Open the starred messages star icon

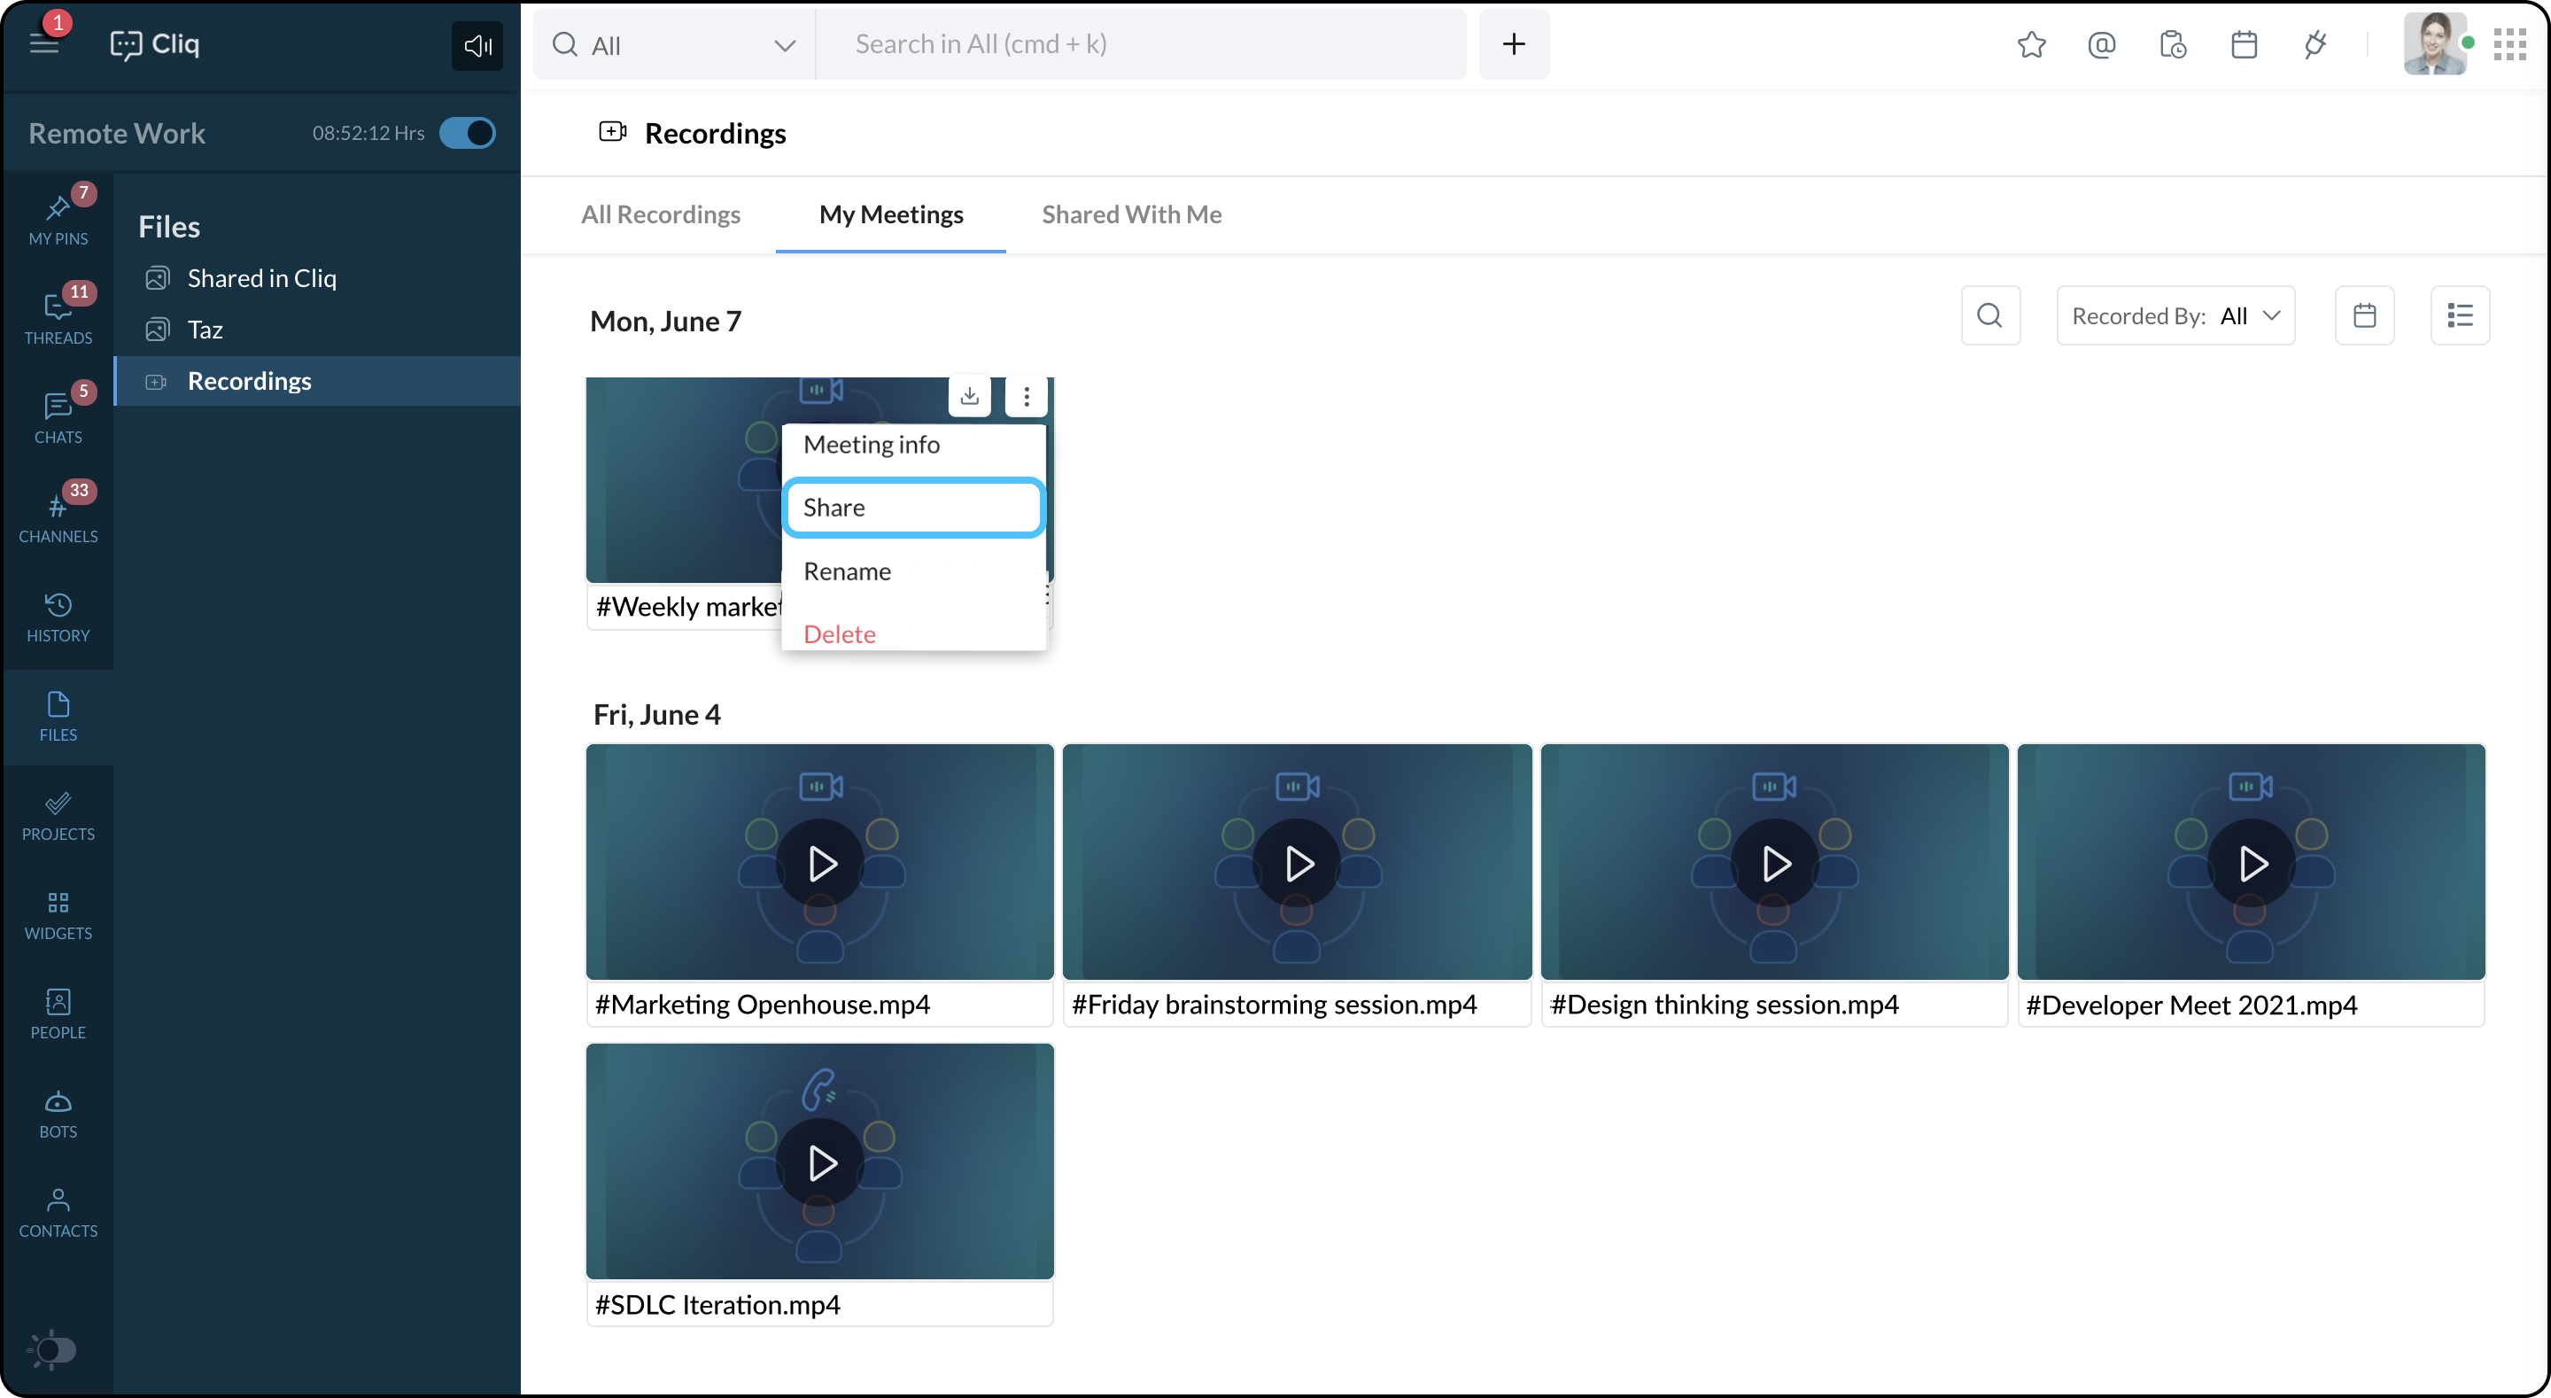point(2031,44)
